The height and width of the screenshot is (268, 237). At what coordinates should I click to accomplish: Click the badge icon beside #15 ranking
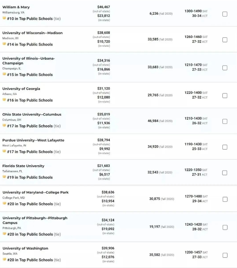click(4, 74)
